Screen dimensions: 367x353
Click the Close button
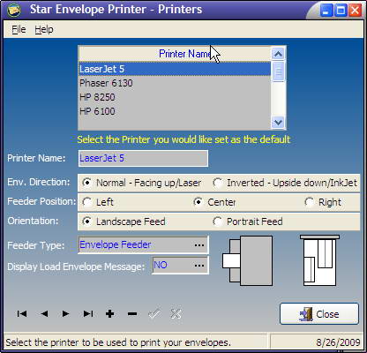[319, 314]
